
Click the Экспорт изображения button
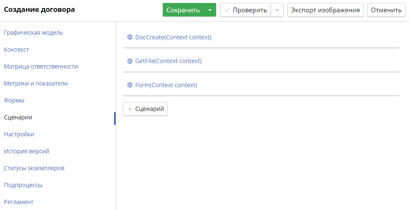325,10
